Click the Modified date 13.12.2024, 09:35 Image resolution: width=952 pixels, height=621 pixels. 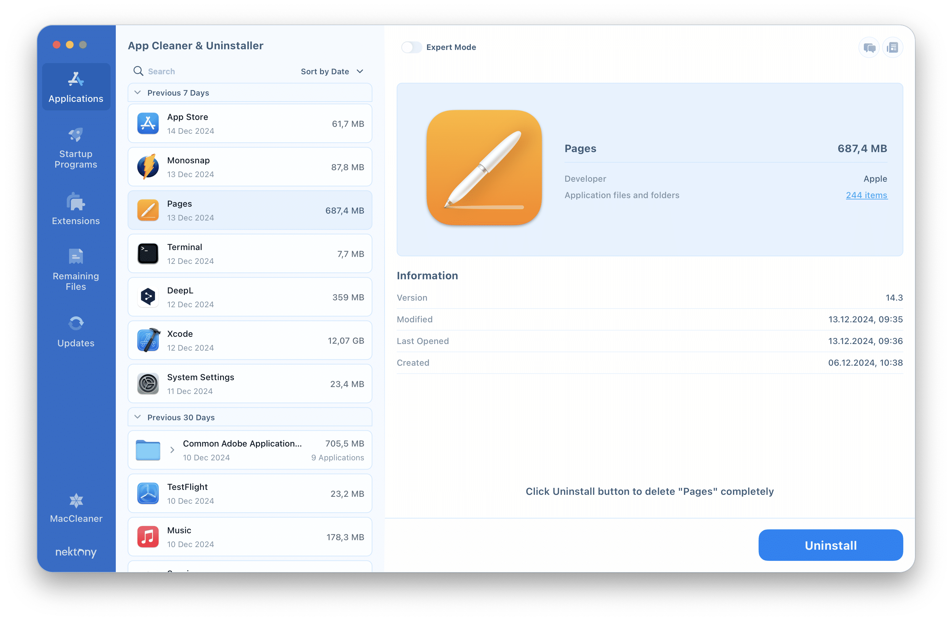[x=865, y=319]
